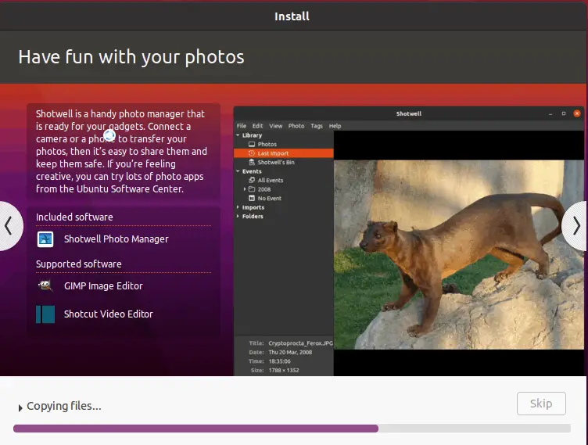
Task: Open the Edit menu in Shotwell
Action: (x=257, y=126)
